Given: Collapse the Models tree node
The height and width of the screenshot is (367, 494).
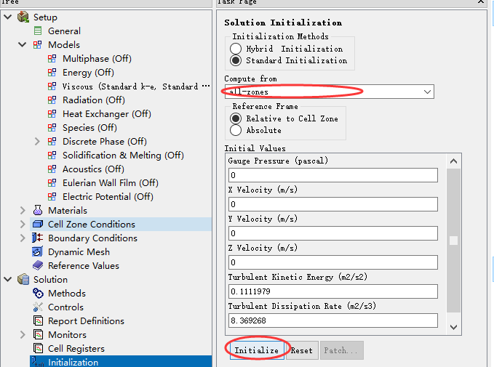Looking at the screenshot, I should (23, 45).
